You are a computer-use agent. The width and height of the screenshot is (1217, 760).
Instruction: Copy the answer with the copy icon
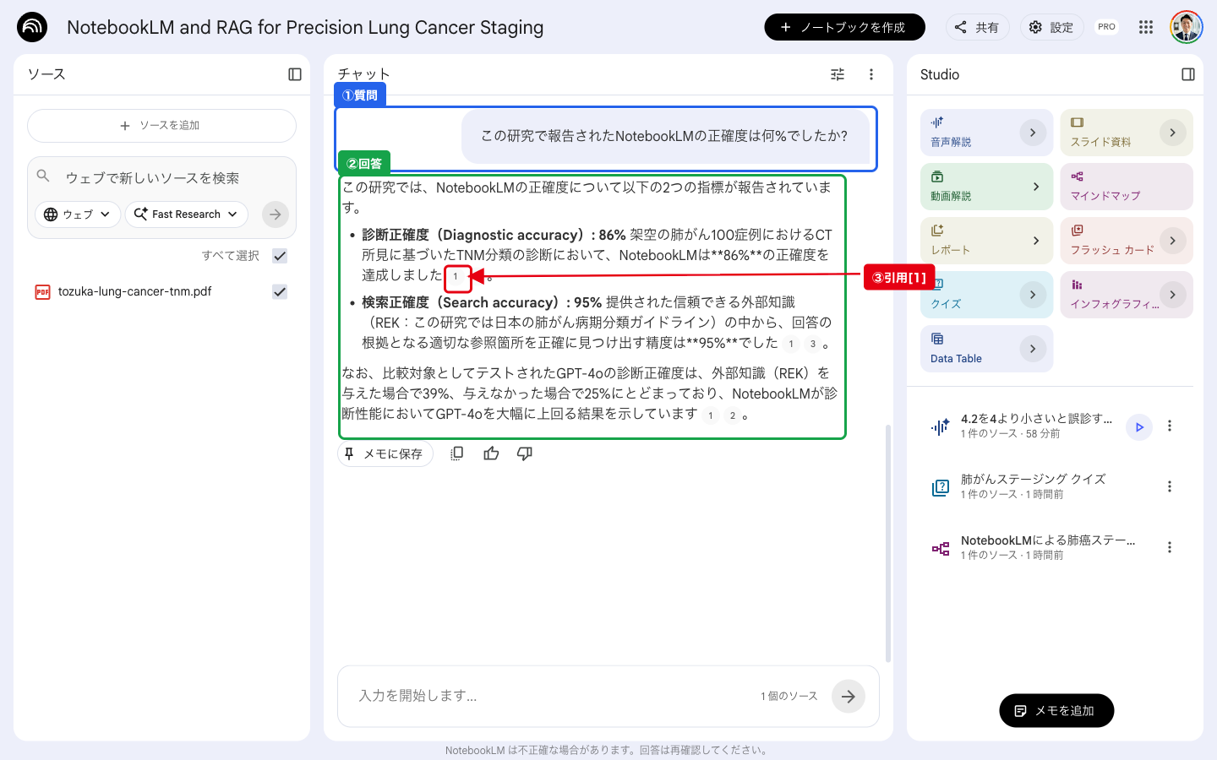tap(457, 453)
